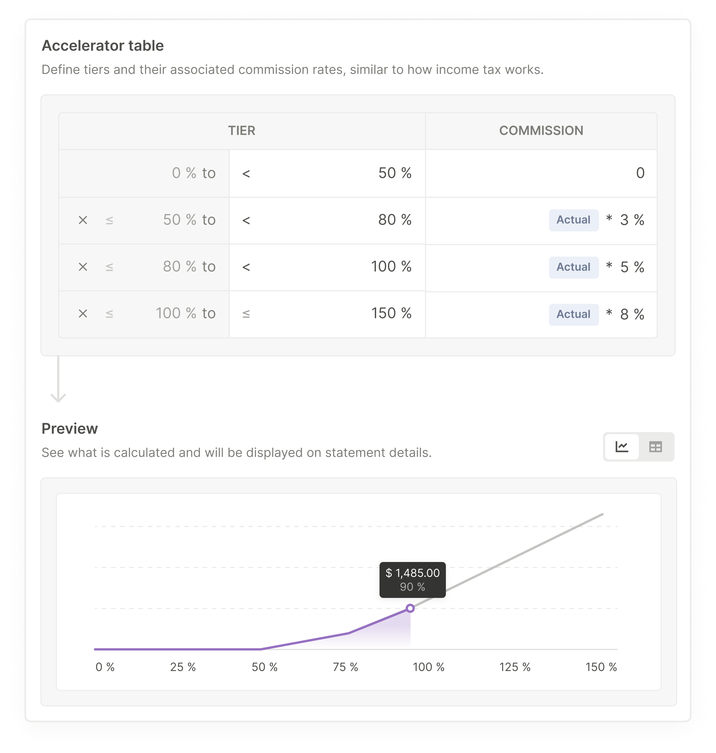
Task: Click the purple chart marker at 90%
Action: 410,608
